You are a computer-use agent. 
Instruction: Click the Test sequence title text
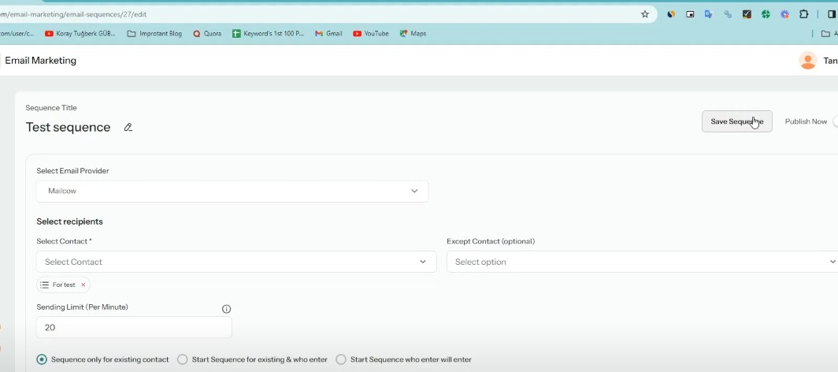coord(68,127)
